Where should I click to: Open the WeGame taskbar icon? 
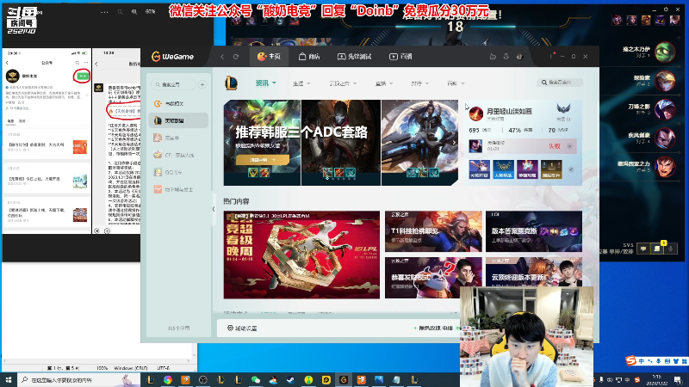(344, 380)
